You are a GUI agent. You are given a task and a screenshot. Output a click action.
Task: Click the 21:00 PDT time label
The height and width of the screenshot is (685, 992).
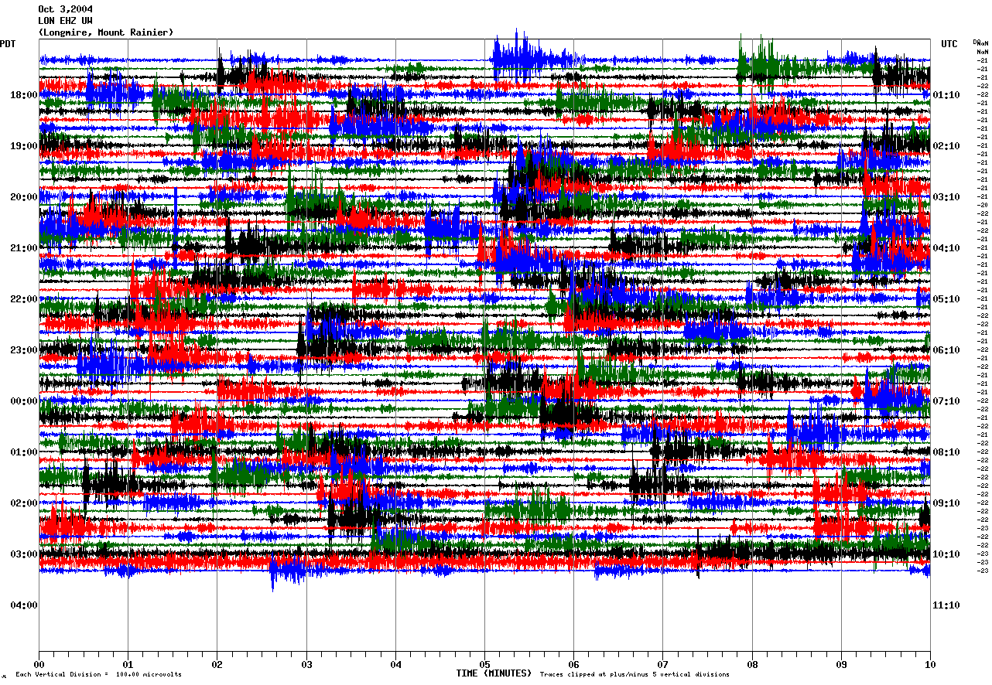pos(23,248)
